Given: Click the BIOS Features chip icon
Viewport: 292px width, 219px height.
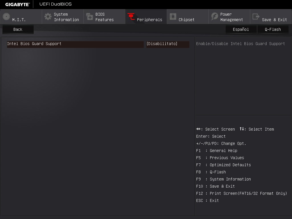Looking at the screenshot, I should (90, 17).
